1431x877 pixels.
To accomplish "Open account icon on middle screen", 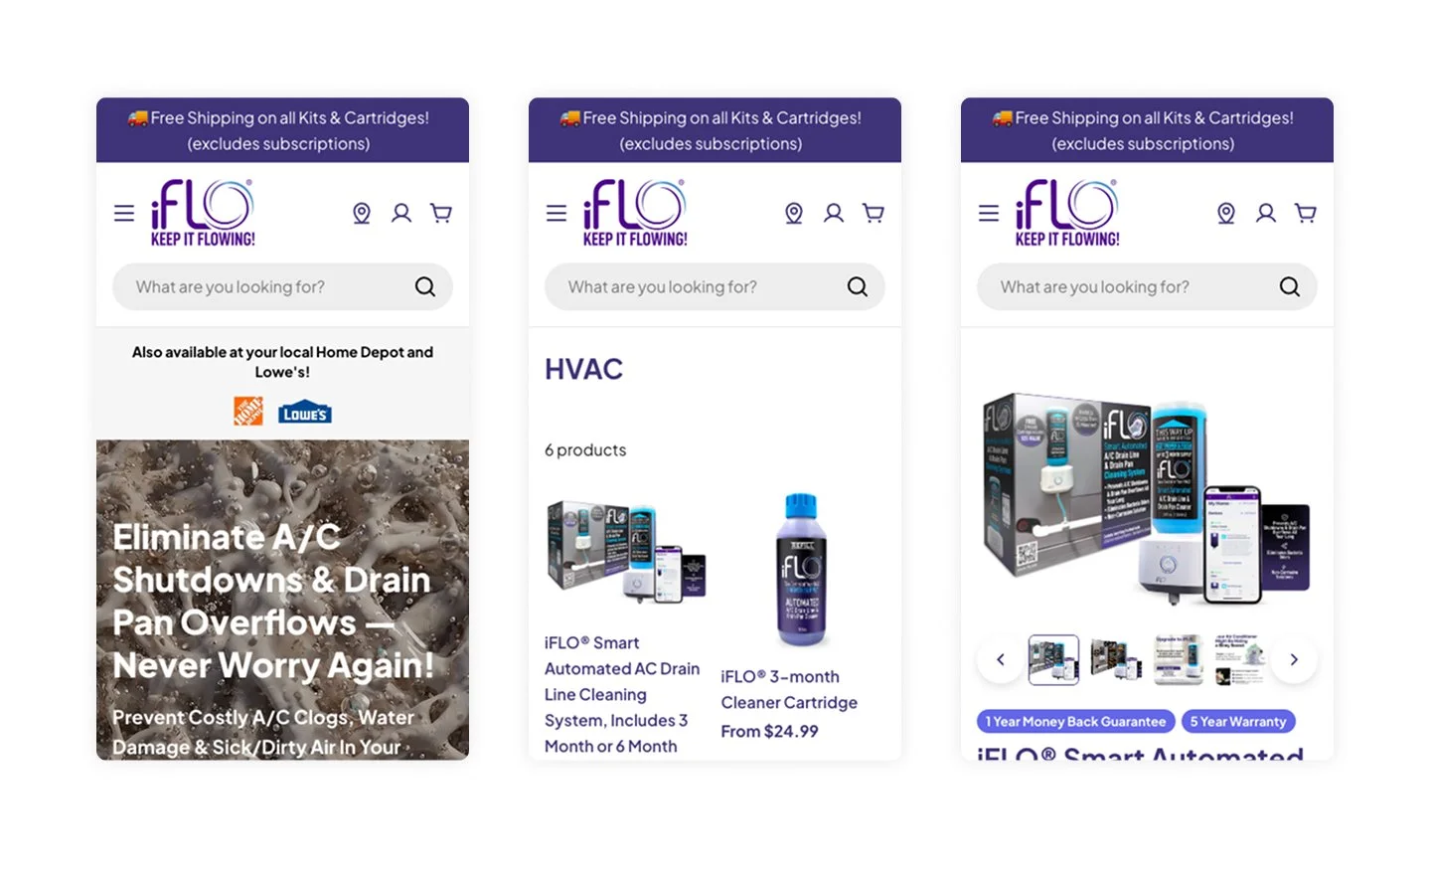I will 834,213.
